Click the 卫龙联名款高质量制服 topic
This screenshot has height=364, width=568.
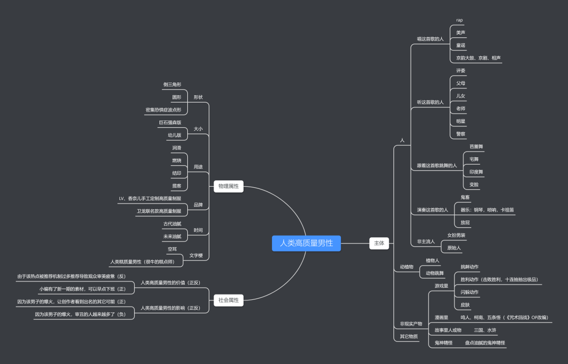pyautogui.click(x=159, y=211)
